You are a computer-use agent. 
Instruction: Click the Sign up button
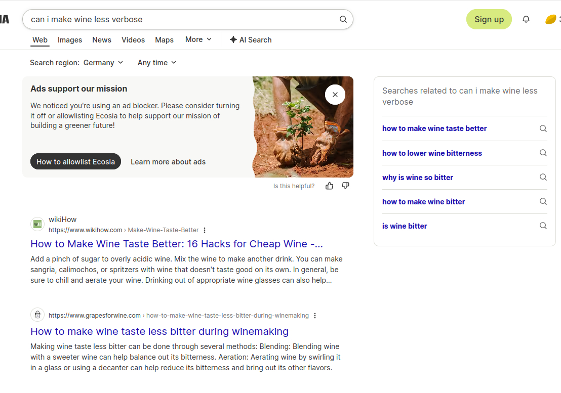click(489, 19)
